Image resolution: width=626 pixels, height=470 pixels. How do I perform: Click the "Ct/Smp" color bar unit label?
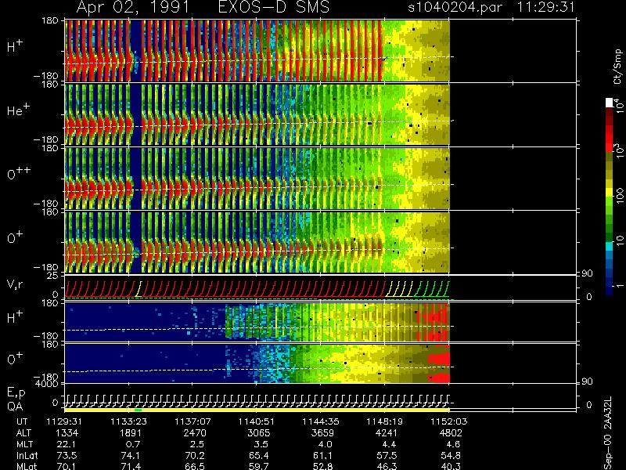(x=618, y=67)
